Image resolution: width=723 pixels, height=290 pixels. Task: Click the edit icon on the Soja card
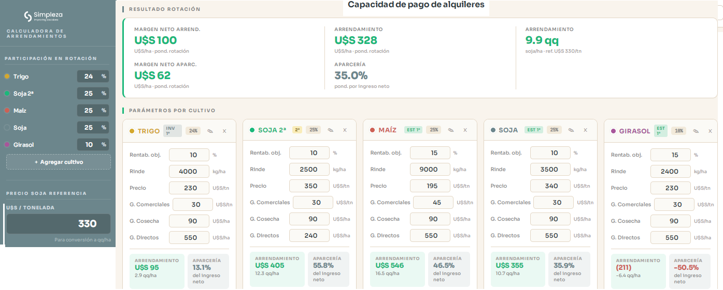click(x=571, y=130)
